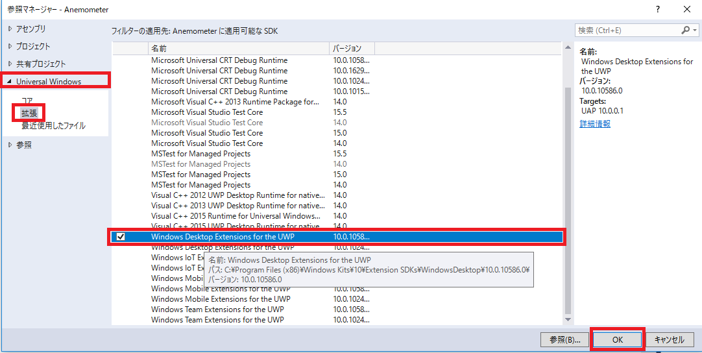Select 最近使用したファイル in the tree
Screen dimensions: 702x353
point(53,126)
